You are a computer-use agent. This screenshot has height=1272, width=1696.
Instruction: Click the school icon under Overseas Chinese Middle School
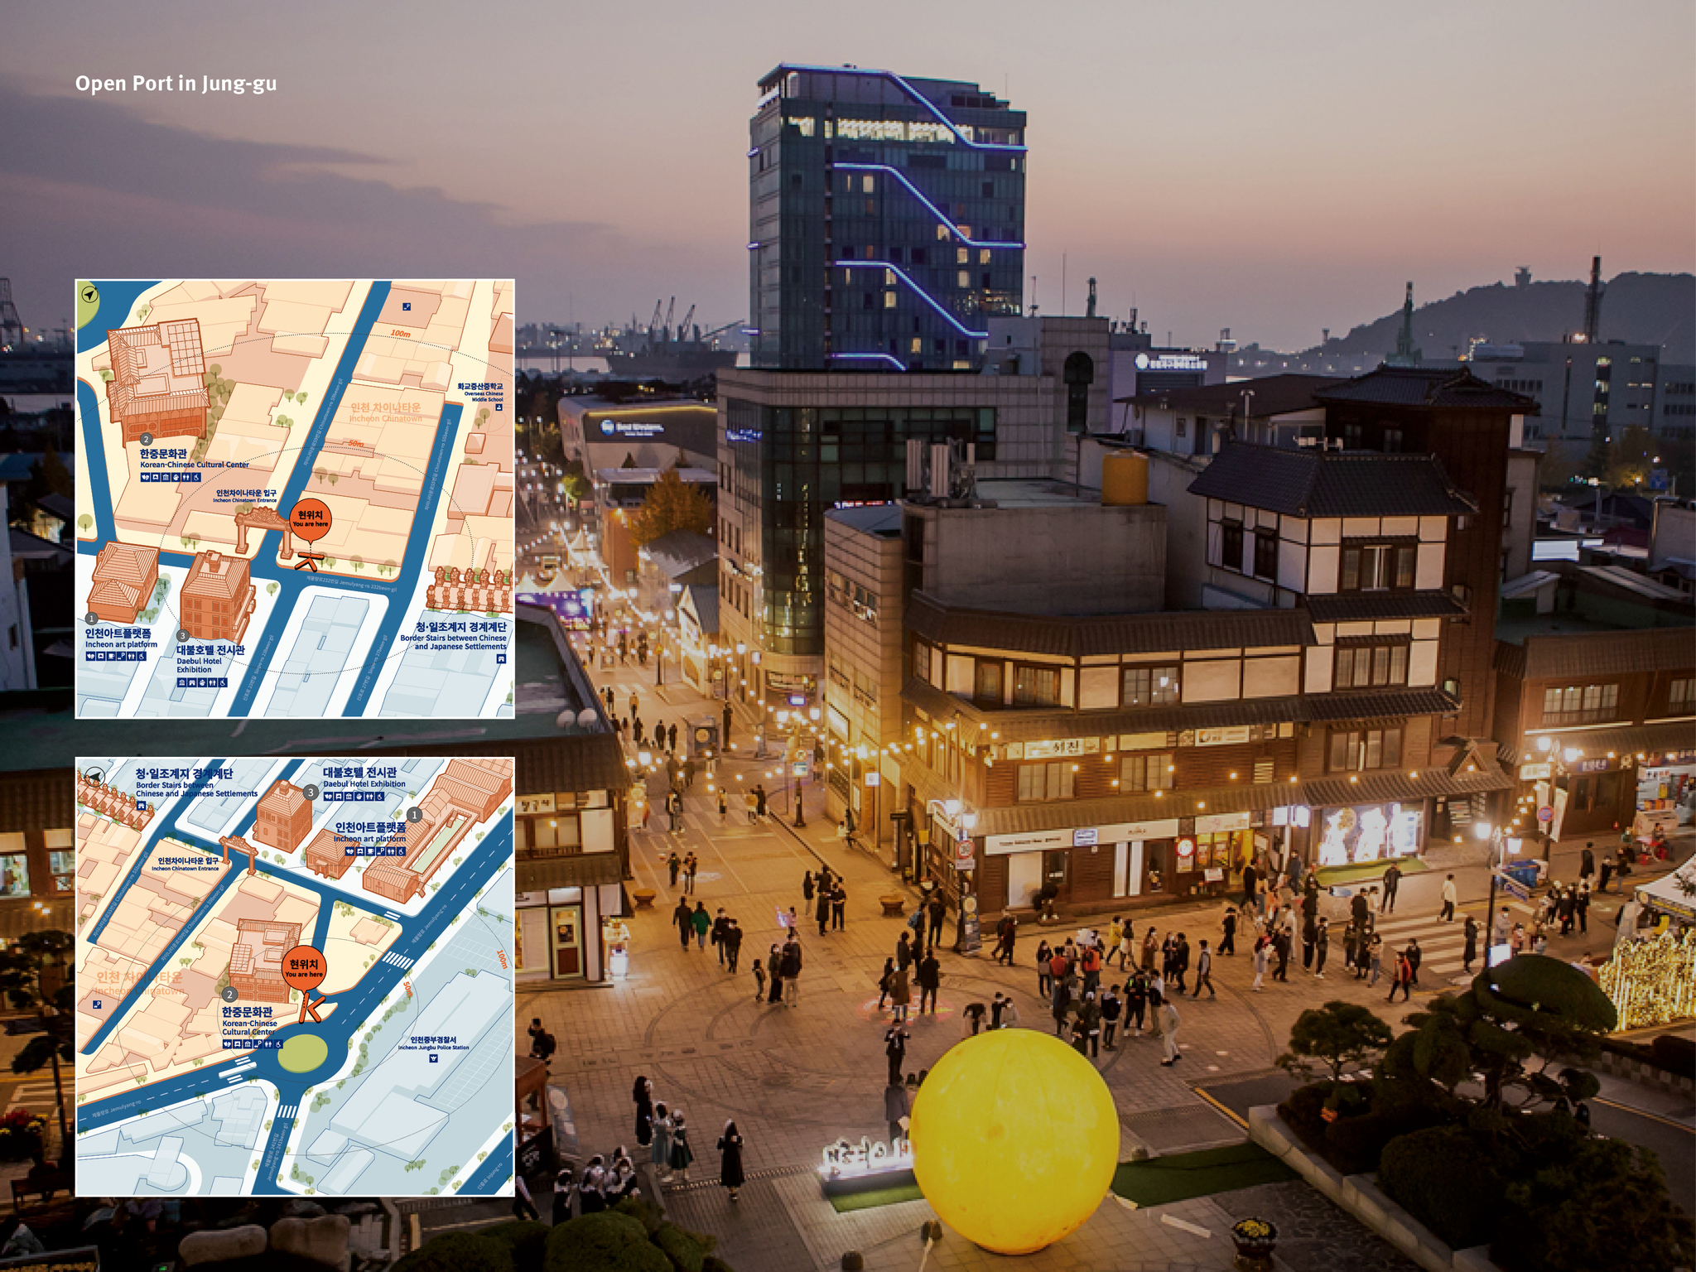click(x=499, y=407)
